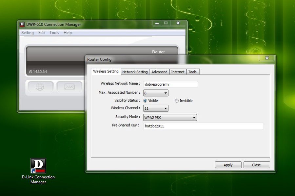Click the 14:59:54 timer text
This screenshot has height=196, width=295.
pos(40,72)
